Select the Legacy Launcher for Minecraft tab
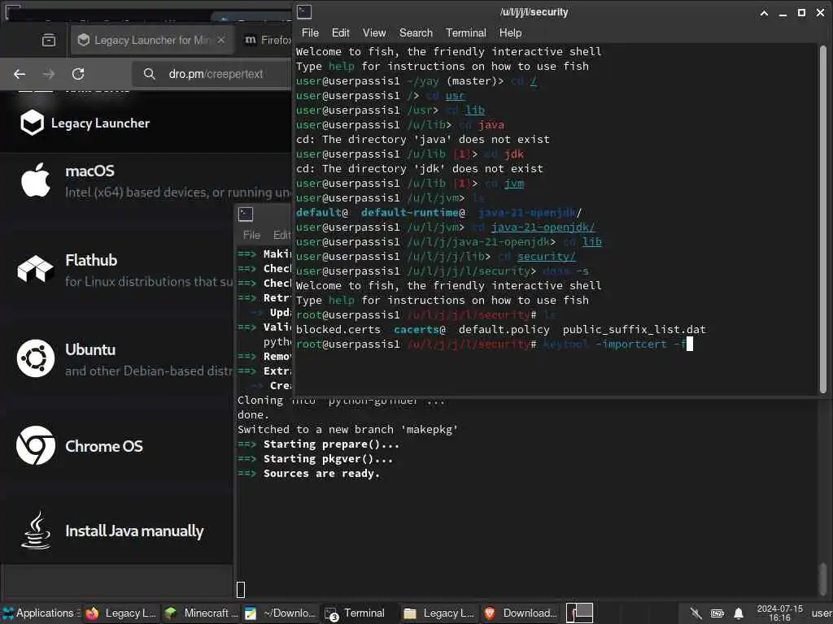Viewport: 833px width, 624px height. tap(152, 40)
